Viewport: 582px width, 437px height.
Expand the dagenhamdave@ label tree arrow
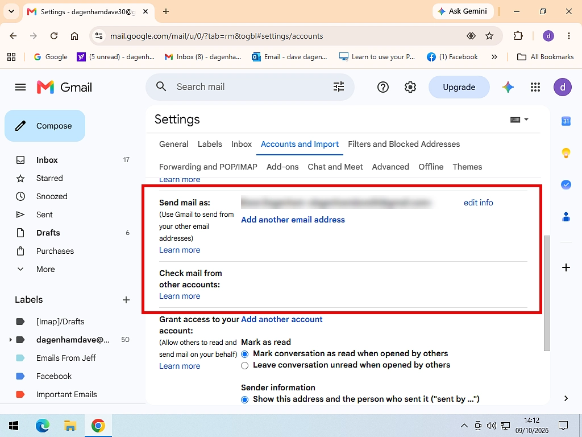click(x=10, y=340)
